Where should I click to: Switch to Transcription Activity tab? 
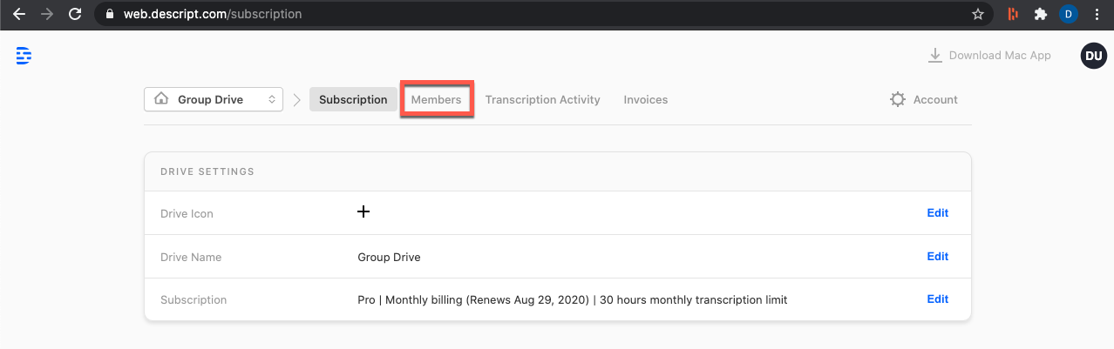point(543,99)
